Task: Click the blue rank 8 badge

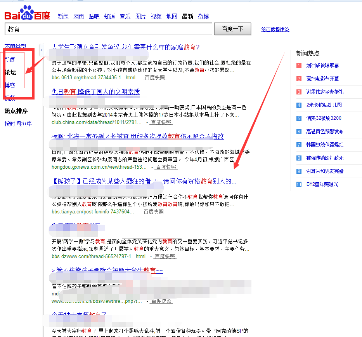Action: 299,158
